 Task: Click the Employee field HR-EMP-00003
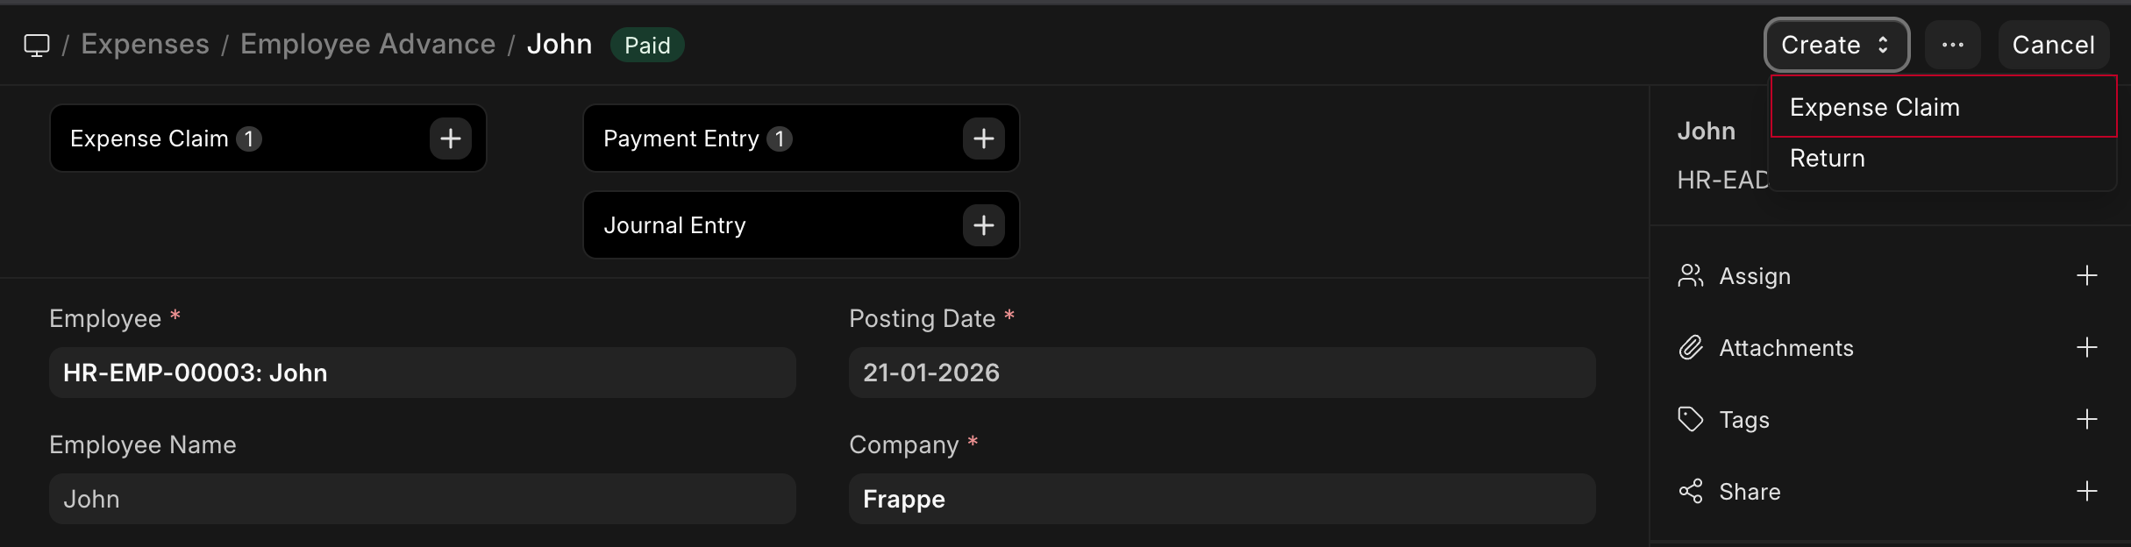(x=422, y=373)
